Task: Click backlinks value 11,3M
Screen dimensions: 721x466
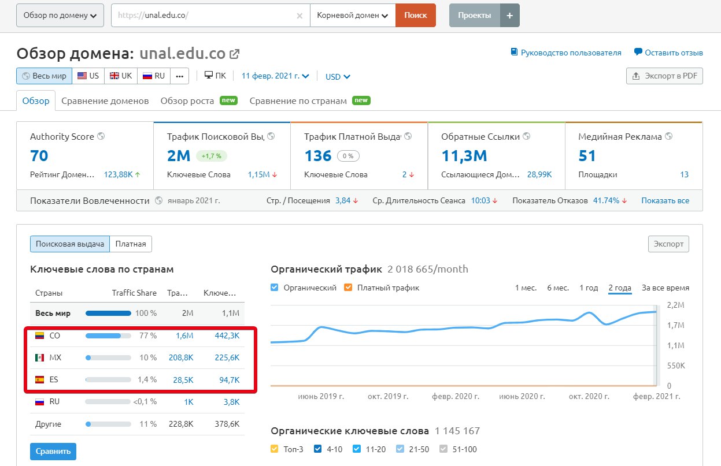Action: tap(464, 156)
